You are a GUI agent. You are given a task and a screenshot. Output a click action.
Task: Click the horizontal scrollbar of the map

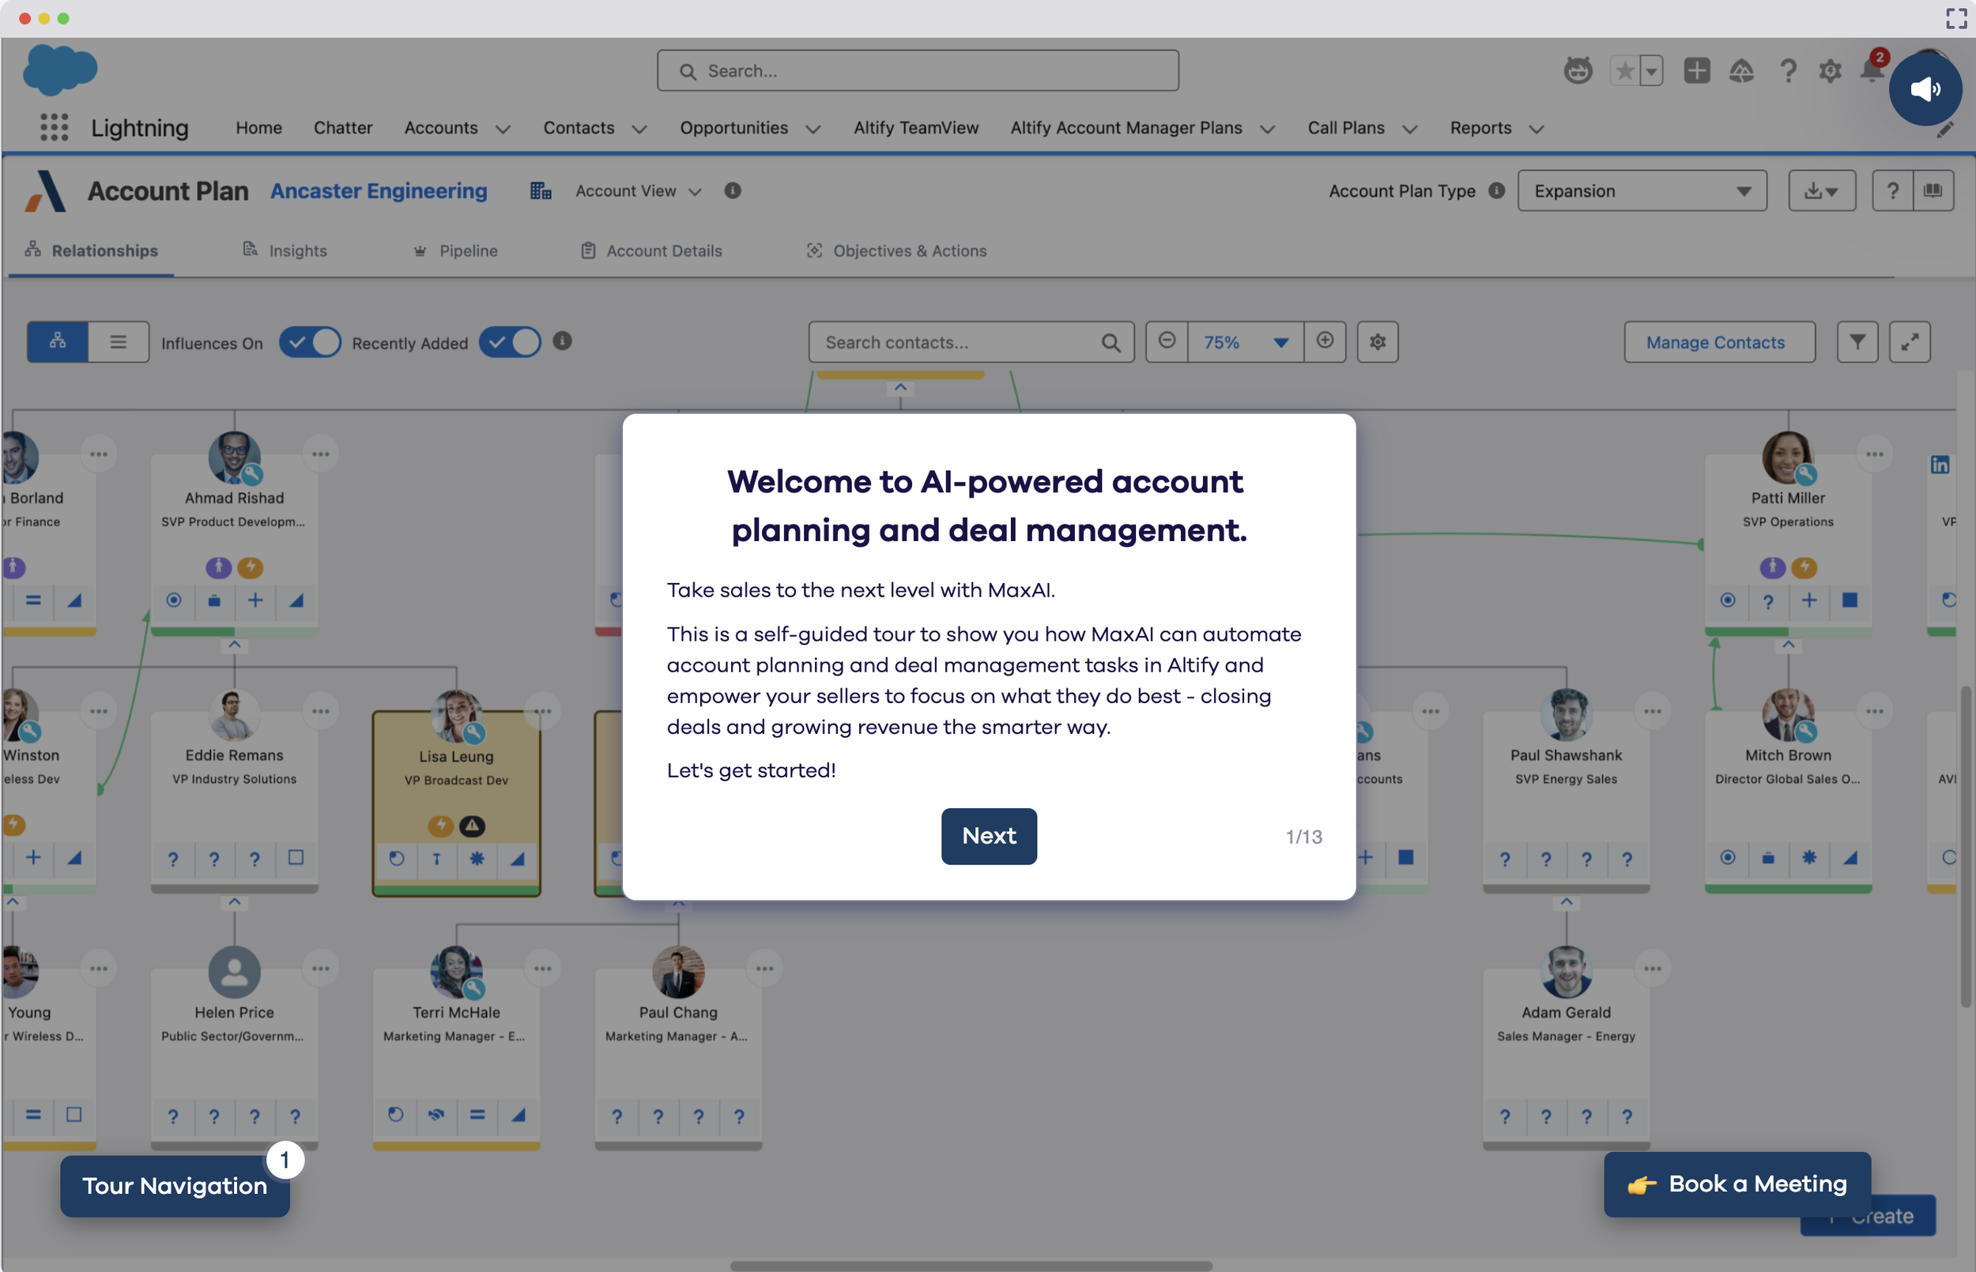(x=971, y=1266)
